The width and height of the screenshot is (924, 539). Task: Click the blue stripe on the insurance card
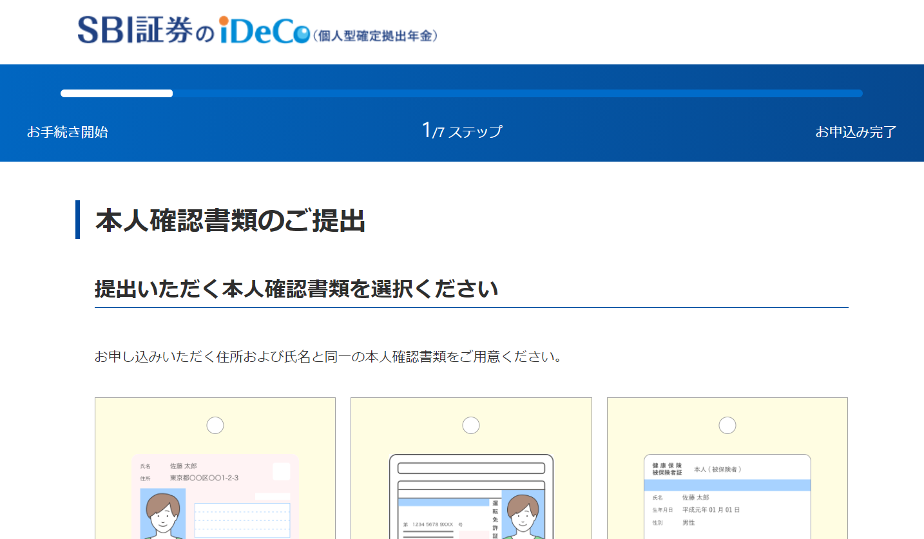(727, 485)
